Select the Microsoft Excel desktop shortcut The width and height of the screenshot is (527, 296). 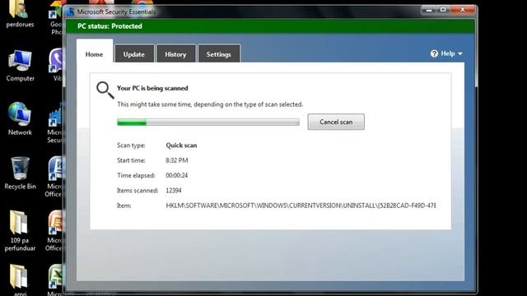(x=56, y=280)
